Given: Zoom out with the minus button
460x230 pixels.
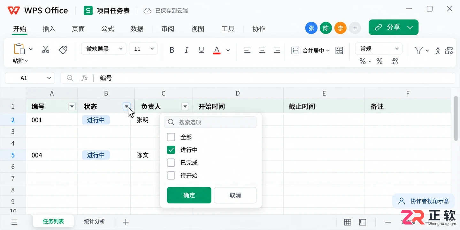Looking at the screenshot, I should pos(388,222).
